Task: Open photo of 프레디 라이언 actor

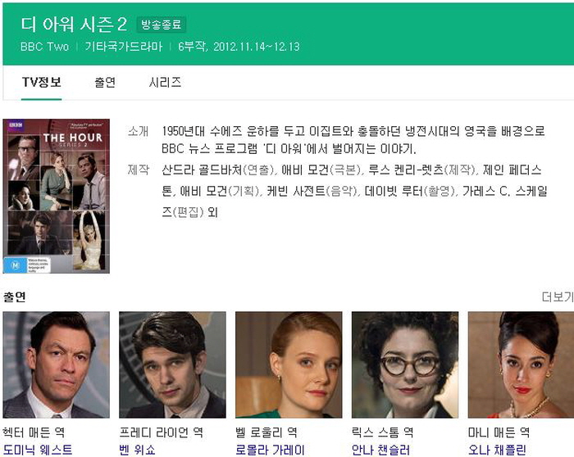Action: [172, 365]
